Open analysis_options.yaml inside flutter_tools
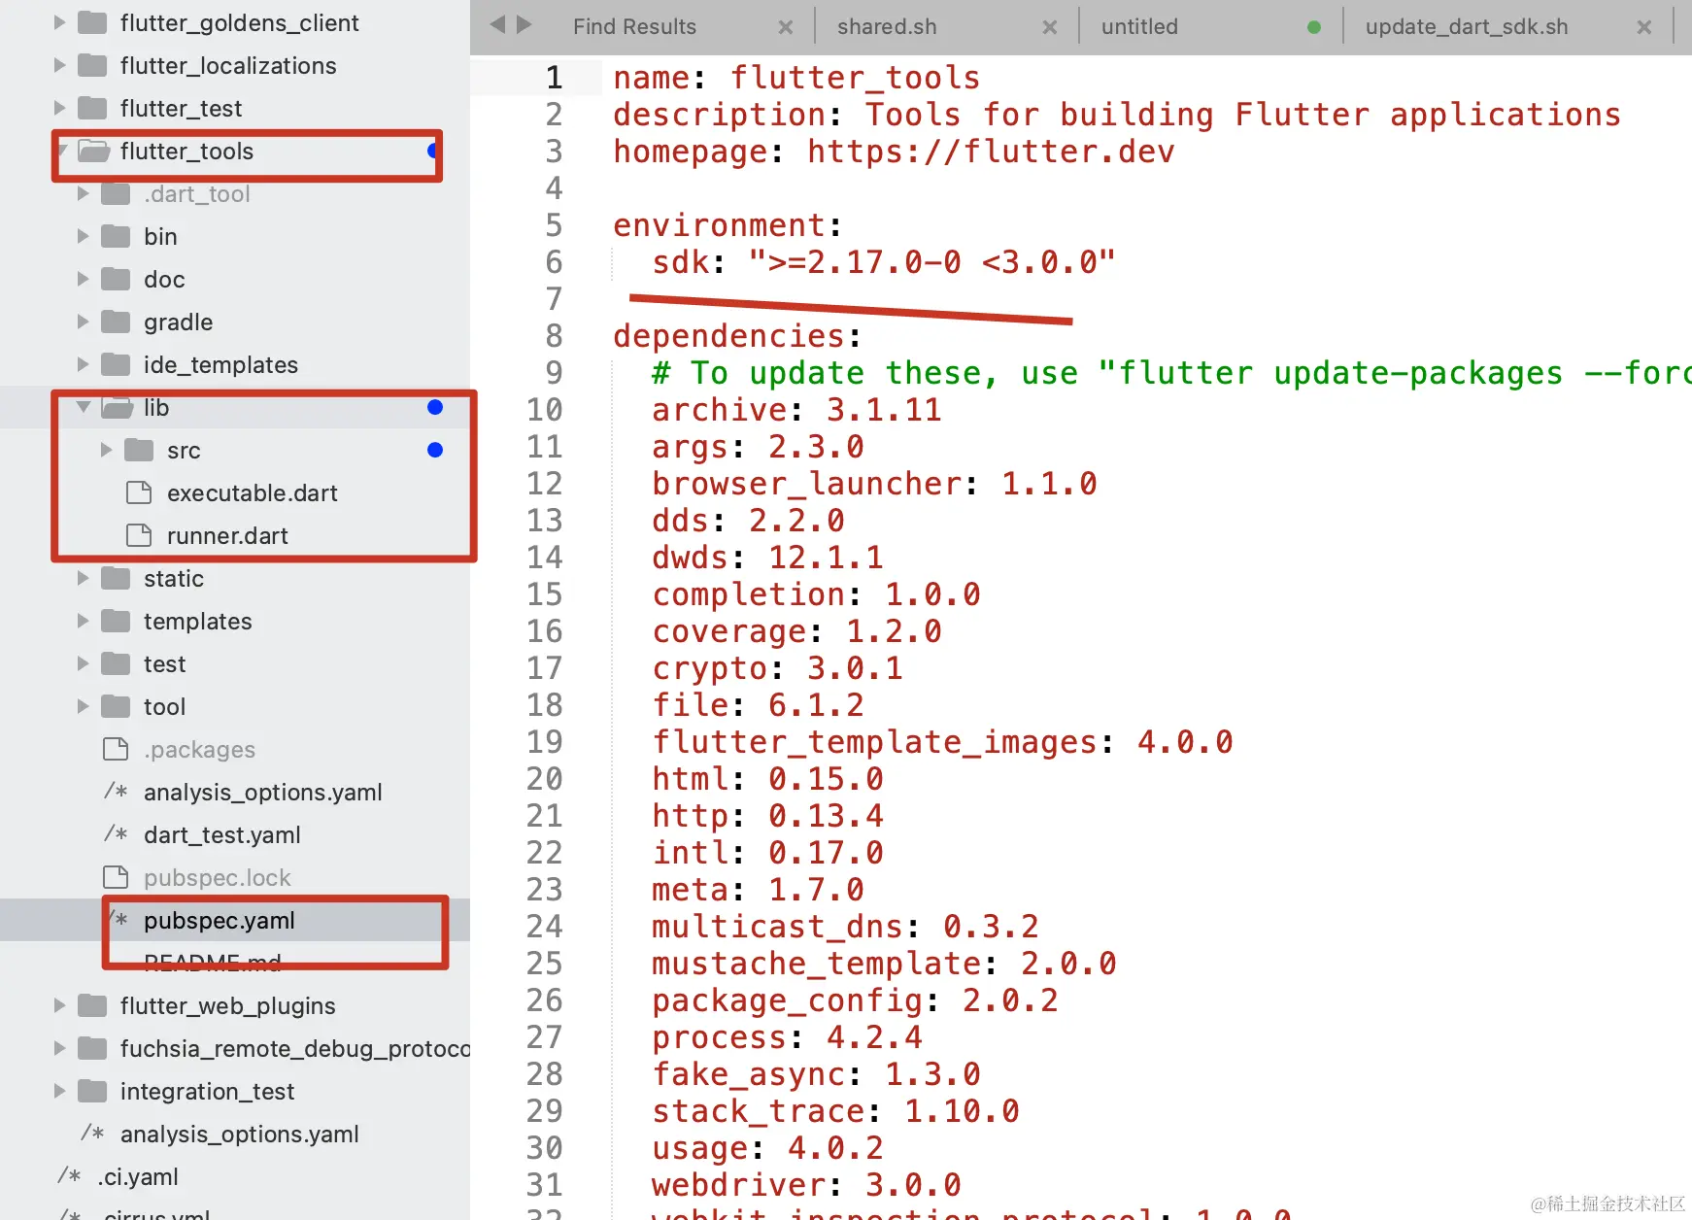The width and height of the screenshot is (1692, 1220). pos(262,792)
